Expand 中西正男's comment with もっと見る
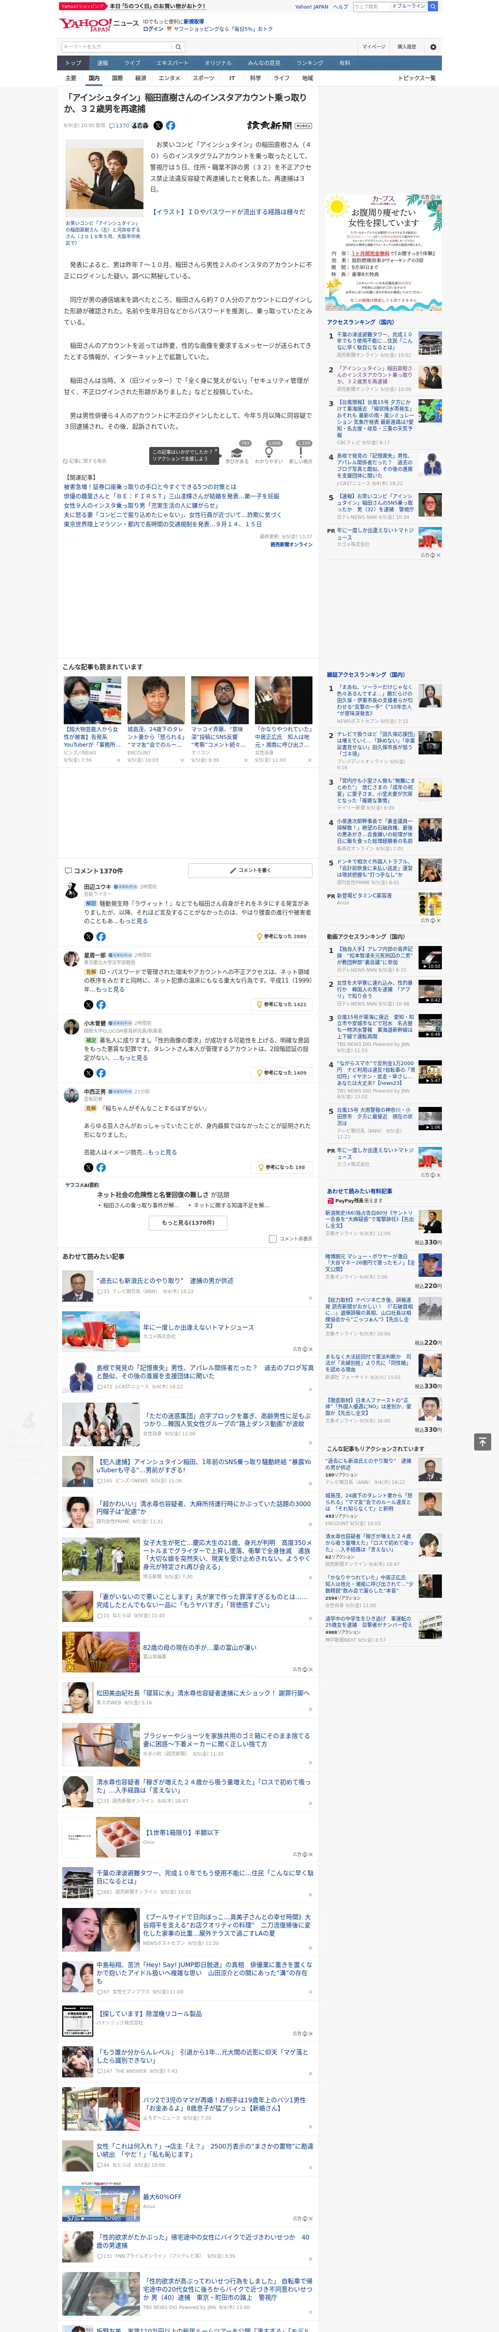 162,1152
